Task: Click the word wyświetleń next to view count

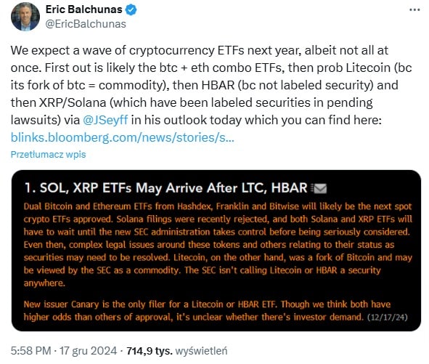Action: pyautogui.click(x=201, y=351)
